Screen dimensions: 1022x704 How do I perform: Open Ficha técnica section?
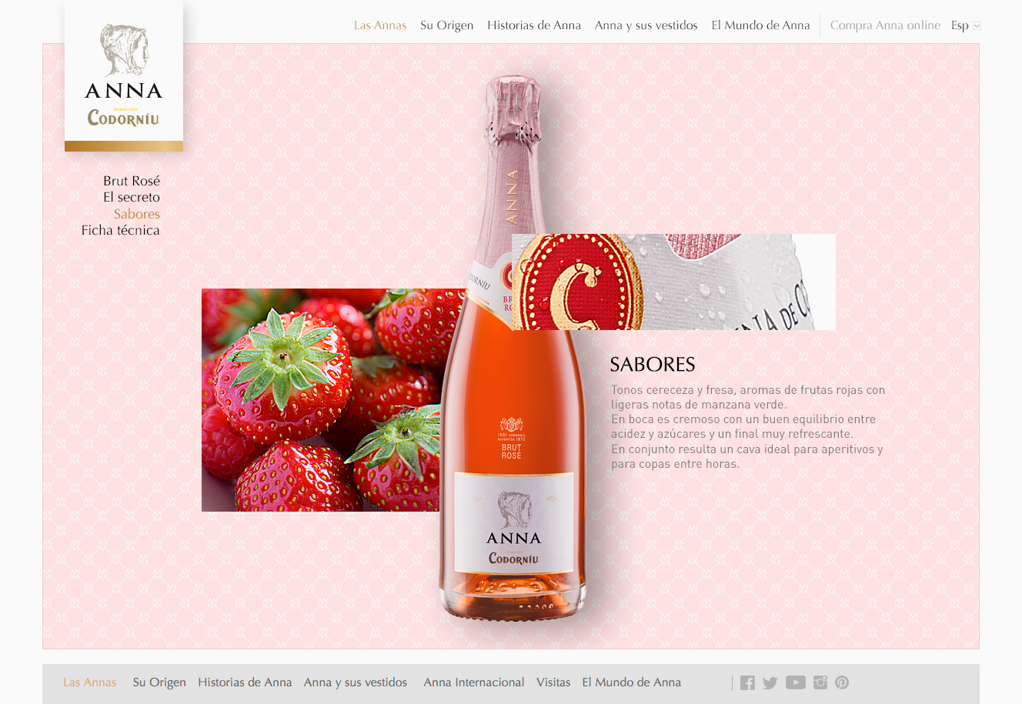[x=121, y=230]
